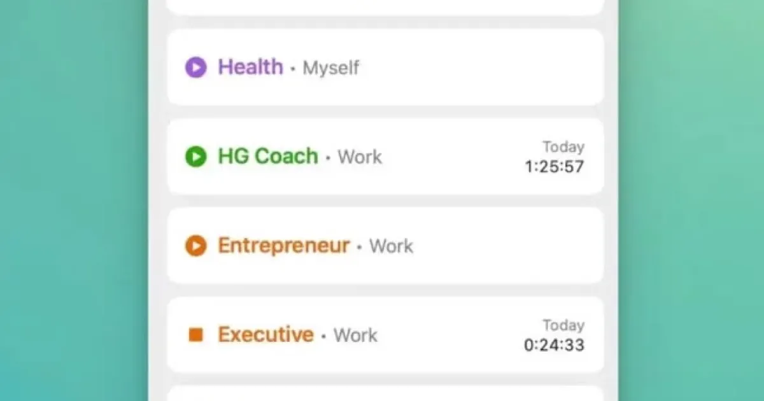Image resolution: width=764 pixels, height=401 pixels.
Task: Click the Work label beside Entrepreneur
Action: [391, 246]
